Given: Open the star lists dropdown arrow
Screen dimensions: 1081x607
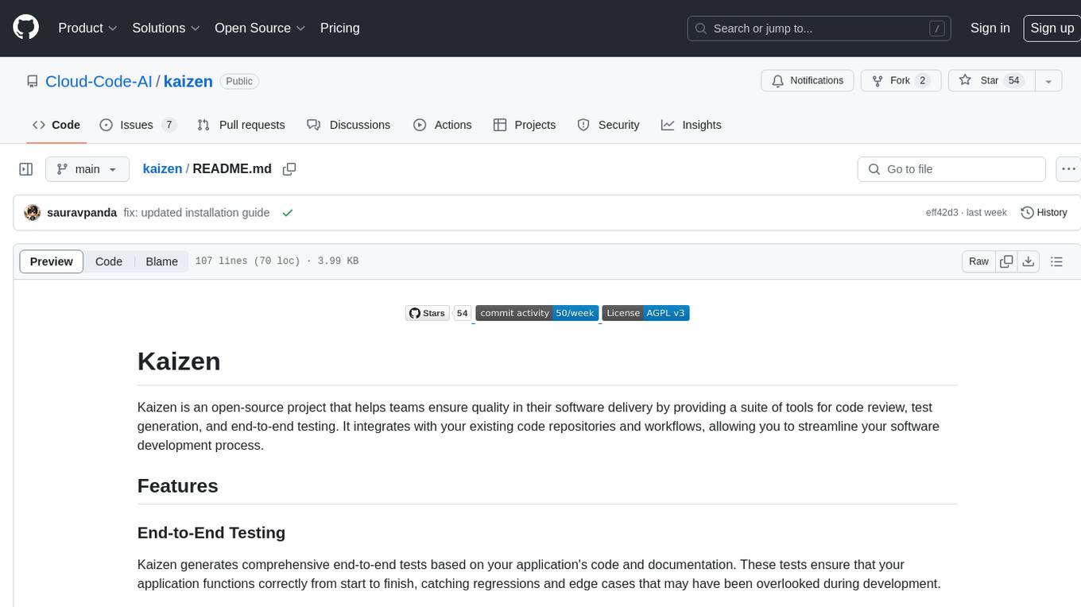Looking at the screenshot, I should 1048,81.
